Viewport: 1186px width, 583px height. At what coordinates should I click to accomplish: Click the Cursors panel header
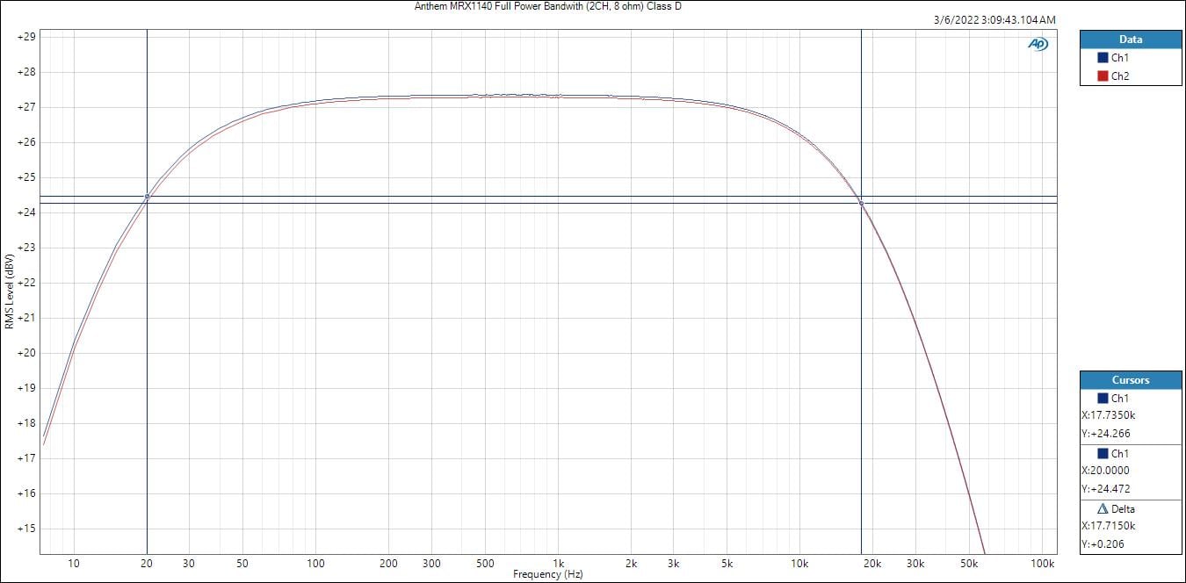point(1130,380)
